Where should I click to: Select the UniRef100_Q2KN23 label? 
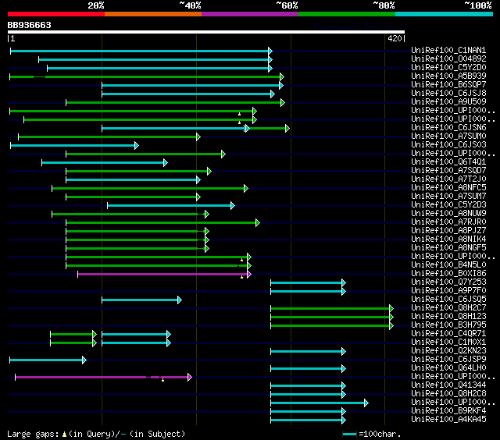pos(448,351)
